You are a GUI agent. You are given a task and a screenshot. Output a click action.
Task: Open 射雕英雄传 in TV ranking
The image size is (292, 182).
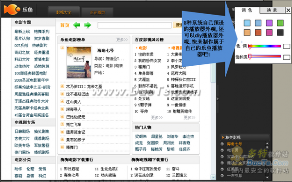[182, 111]
